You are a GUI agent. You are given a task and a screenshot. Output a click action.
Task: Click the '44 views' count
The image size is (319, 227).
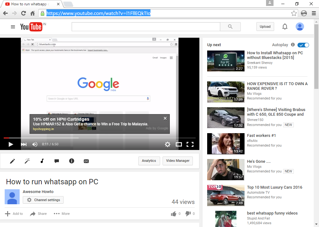[183, 202]
